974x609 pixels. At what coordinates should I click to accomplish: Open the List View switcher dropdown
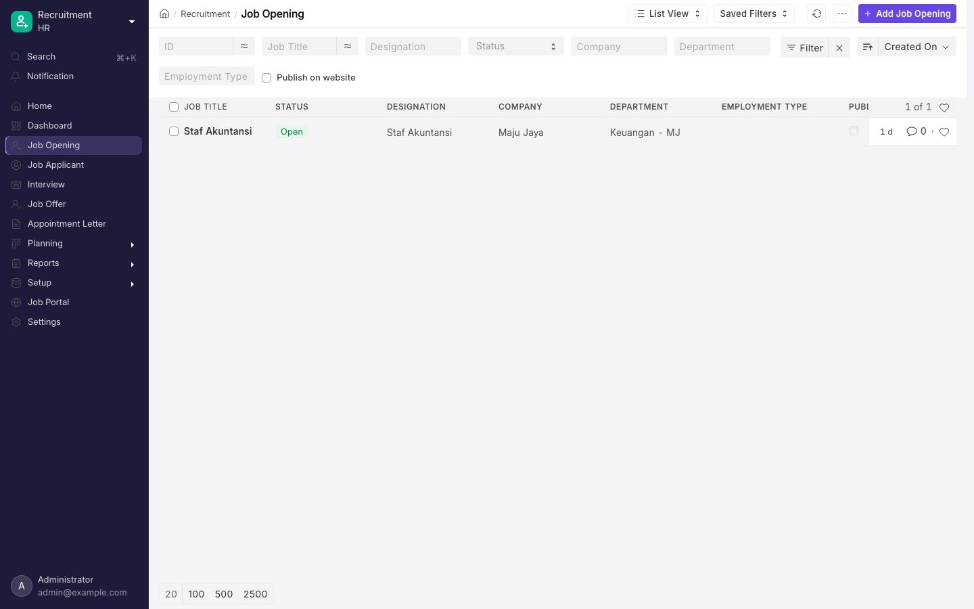668,14
